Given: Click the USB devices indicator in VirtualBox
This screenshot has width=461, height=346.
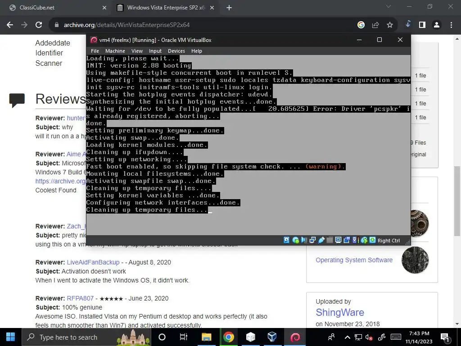Looking at the screenshot, I should coord(321,240).
